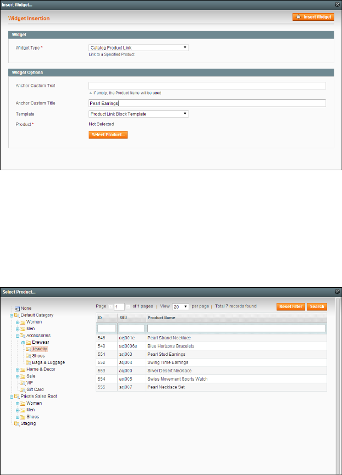Open the per page View dropdown

point(180,307)
